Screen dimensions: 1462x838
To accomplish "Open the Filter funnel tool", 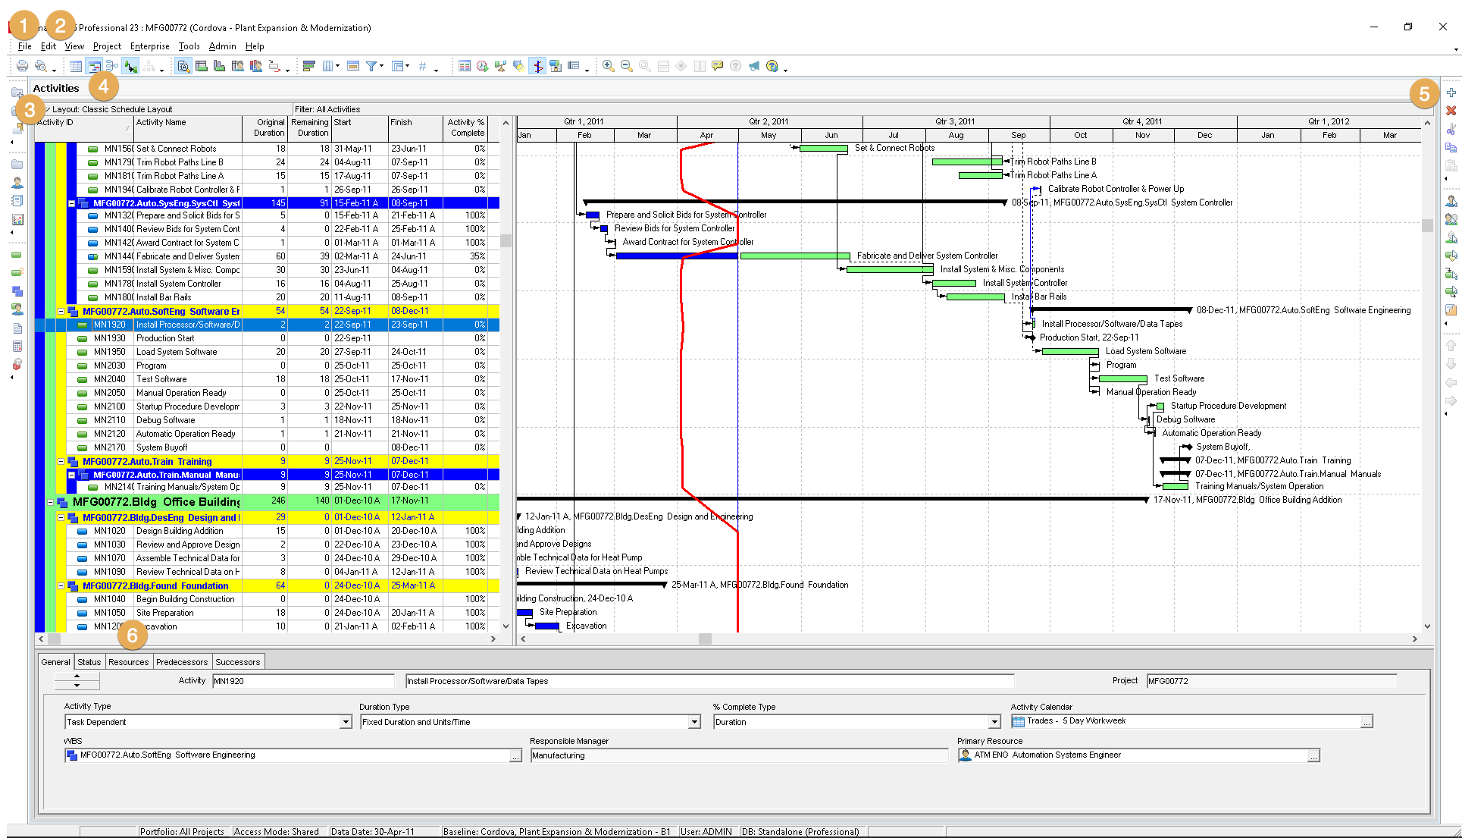I will 371,67.
